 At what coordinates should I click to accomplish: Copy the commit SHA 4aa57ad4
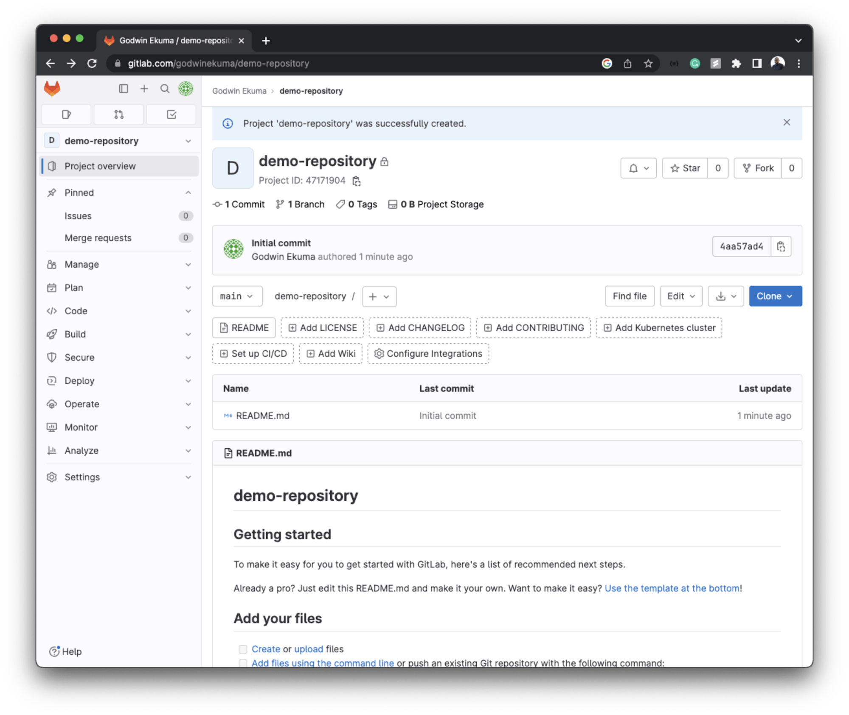[x=781, y=246]
